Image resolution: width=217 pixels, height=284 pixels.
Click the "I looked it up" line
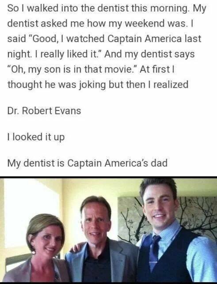coord(36,137)
